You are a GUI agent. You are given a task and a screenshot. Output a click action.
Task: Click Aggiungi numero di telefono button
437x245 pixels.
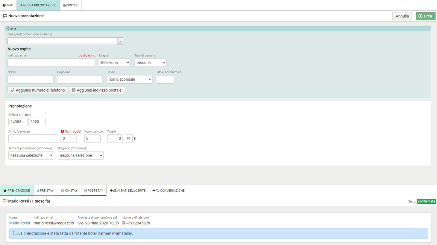(x=38, y=90)
